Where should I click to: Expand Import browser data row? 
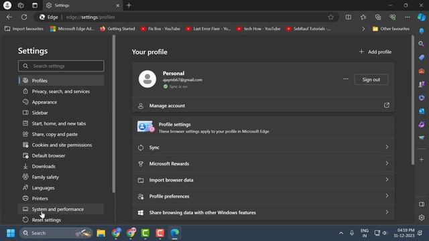pos(263,180)
